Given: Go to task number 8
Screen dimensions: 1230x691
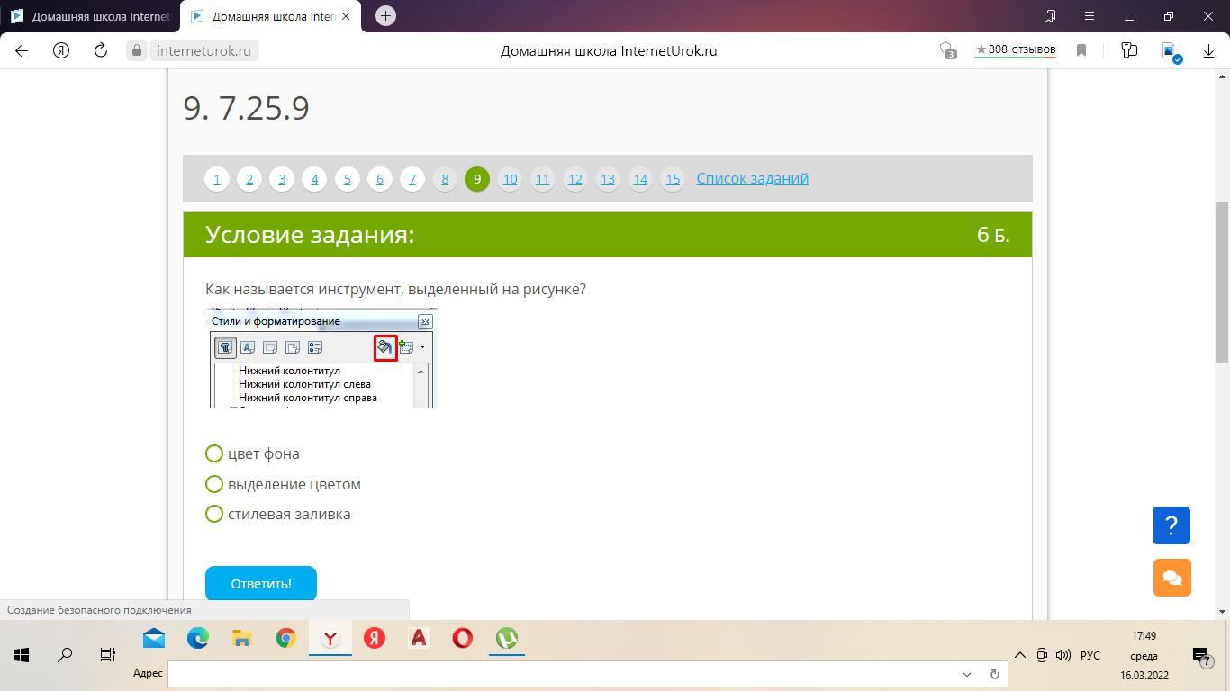Looking at the screenshot, I should (445, 179).
